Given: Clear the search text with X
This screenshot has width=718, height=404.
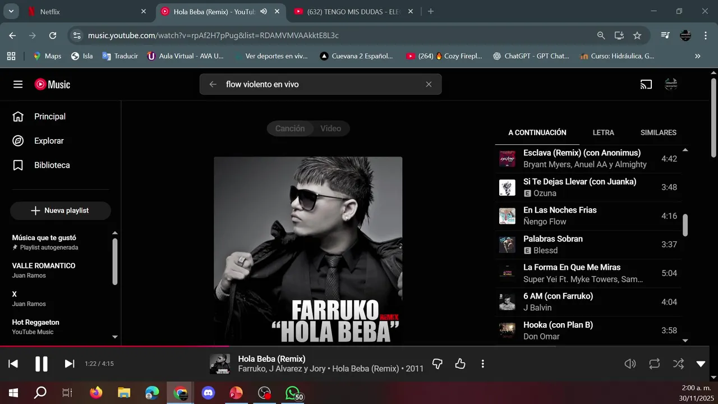Looking at the screenshot, I should [429, 84].
